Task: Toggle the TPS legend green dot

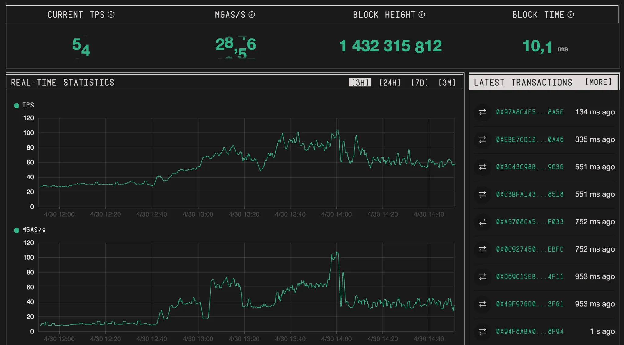Action: click(x=17, y=106)
